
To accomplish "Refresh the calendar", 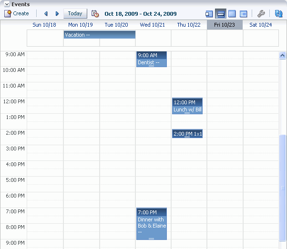I will click(278, 14).
